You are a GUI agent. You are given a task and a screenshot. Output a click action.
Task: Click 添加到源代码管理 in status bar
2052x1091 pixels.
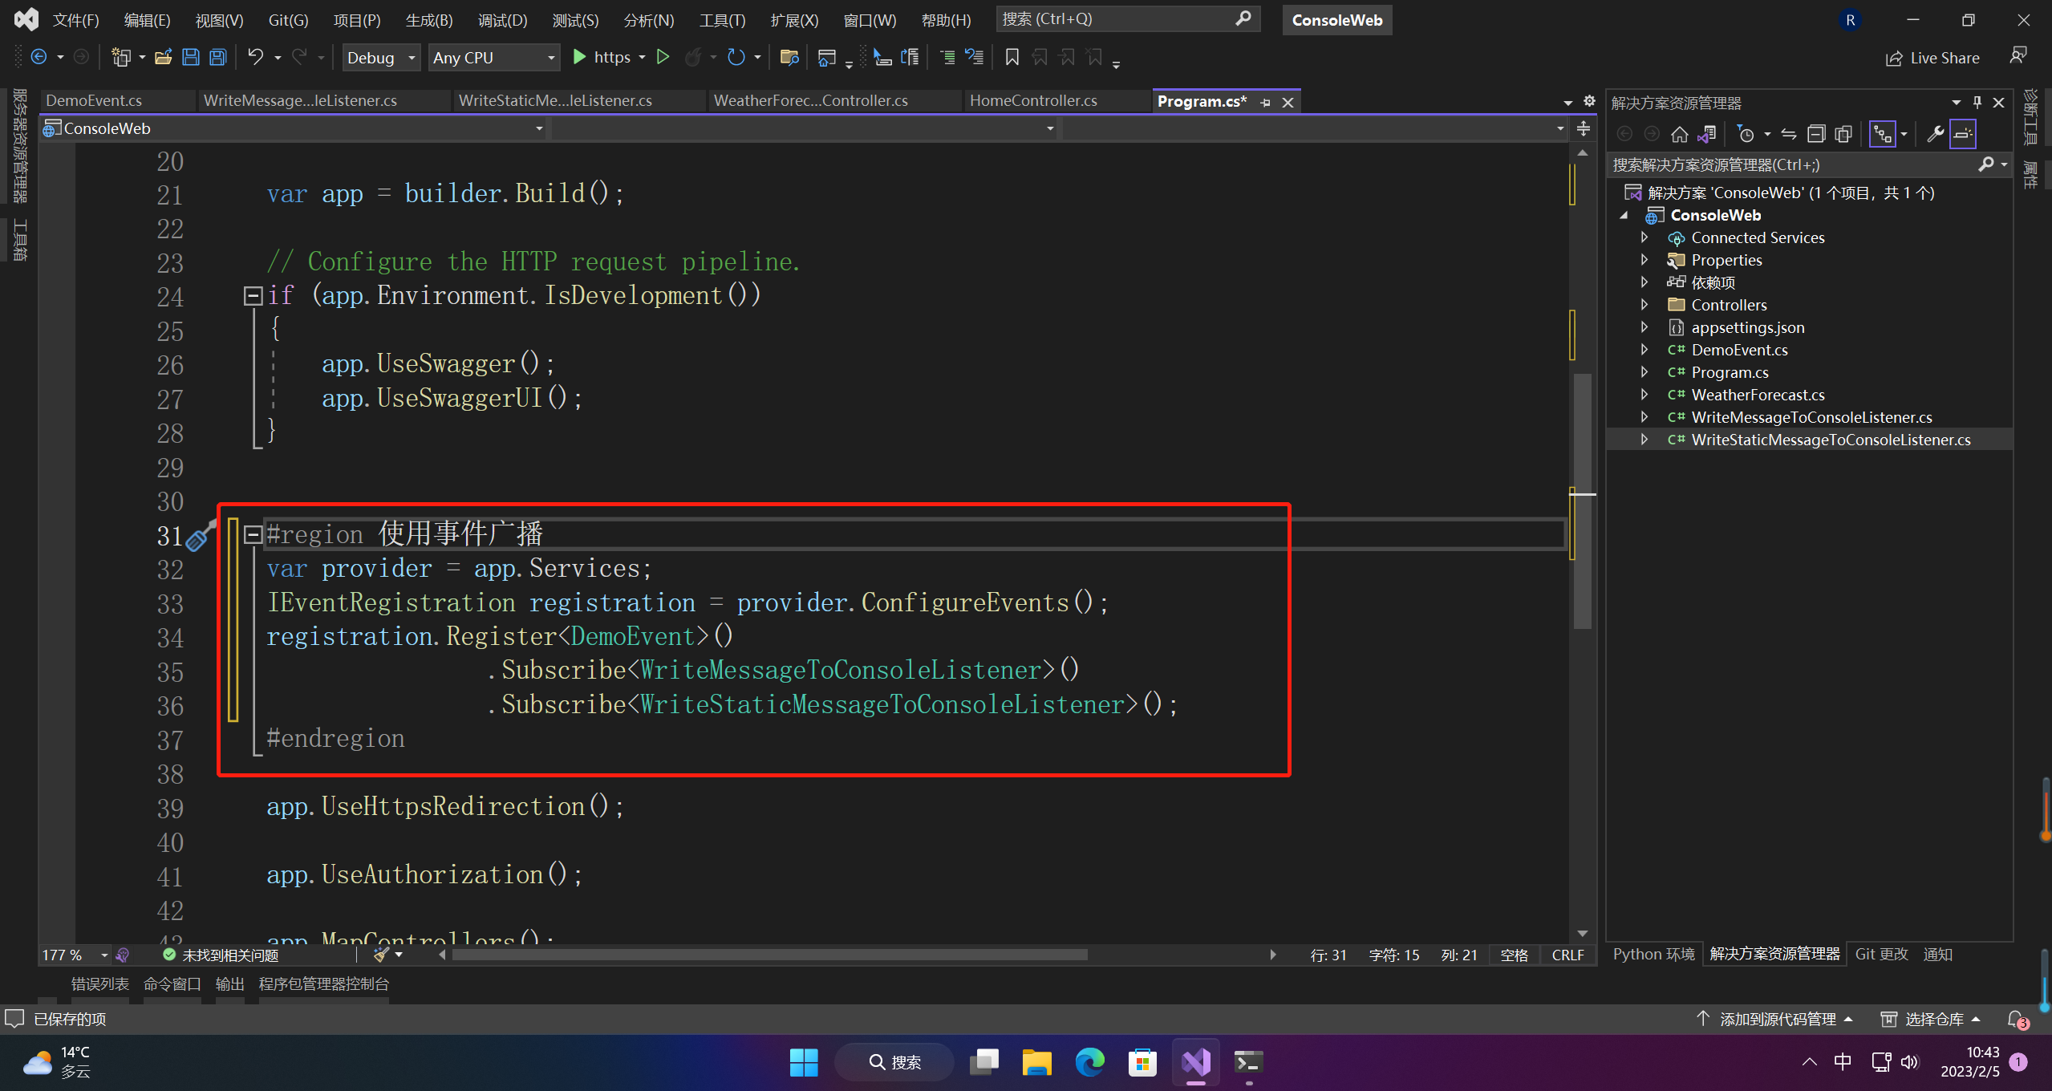pyautogui.click(x=1777, y=1019)
